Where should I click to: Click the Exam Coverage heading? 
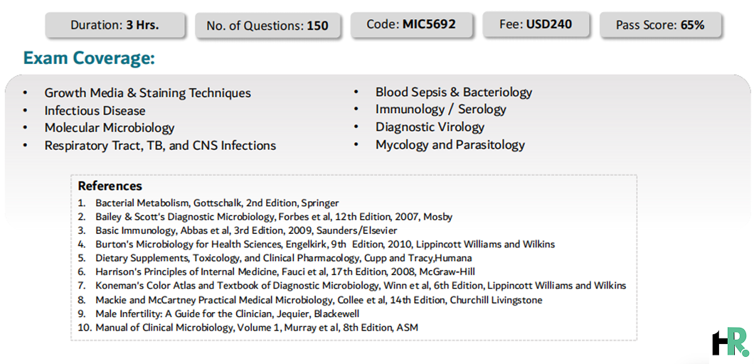90,59
